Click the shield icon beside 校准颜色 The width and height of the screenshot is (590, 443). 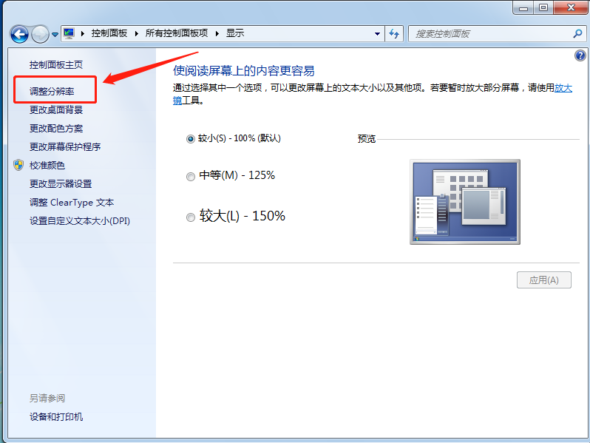point(18,165)
